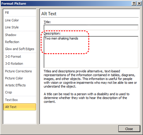This screenshot has height=135, width=143.
Task: Open dialog help with question mark icon
Action: [x=134, y=4]
